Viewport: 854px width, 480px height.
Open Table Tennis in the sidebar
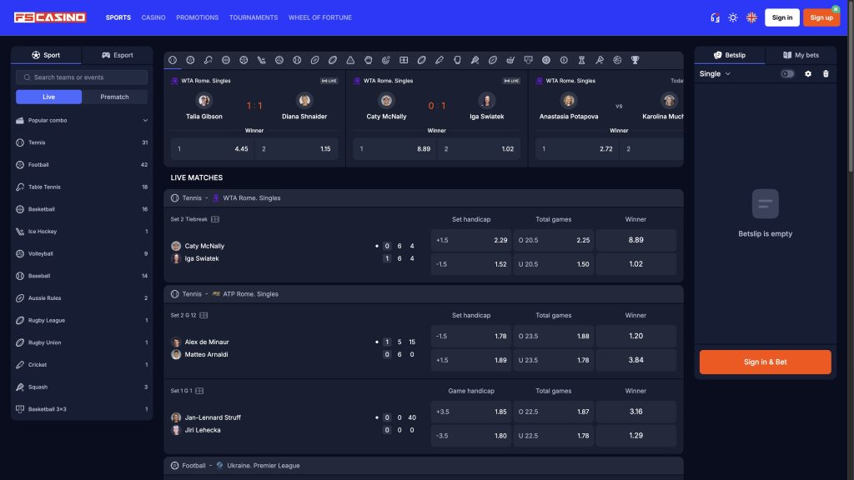coord(82,187)
